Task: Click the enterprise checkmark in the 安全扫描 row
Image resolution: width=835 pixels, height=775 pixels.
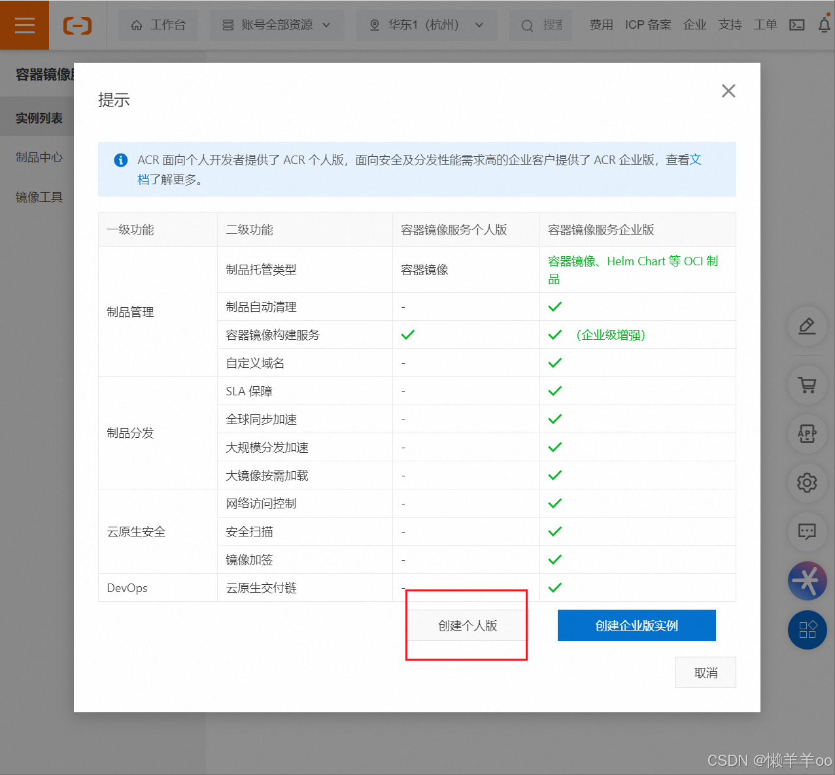Action: point(555,531)
